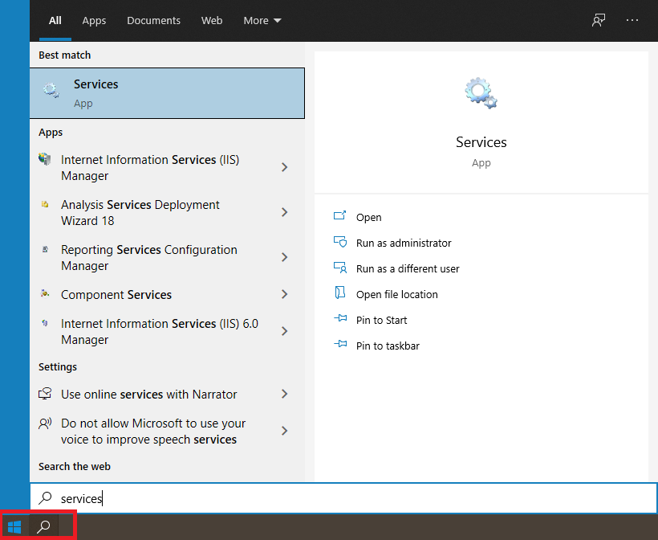
Task: Select Pin to taskbar
Action: (x=388, y=346)
